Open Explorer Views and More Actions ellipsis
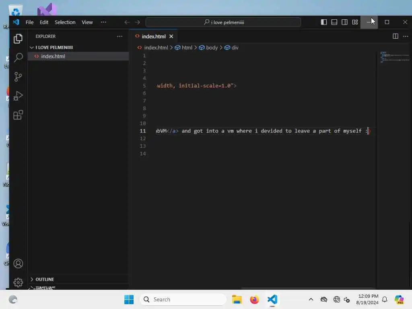This screenshot has width=412, height=309. pyautogui.click(x=119, y=36)
